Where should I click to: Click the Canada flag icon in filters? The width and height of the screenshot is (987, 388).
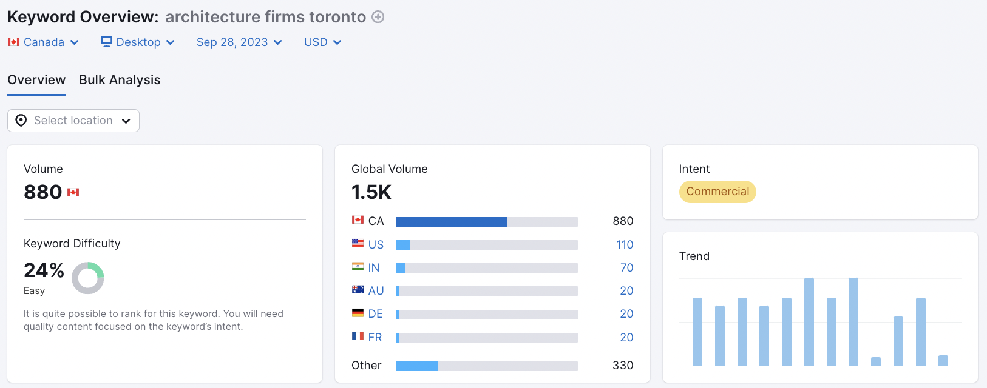tap(13, 42)
